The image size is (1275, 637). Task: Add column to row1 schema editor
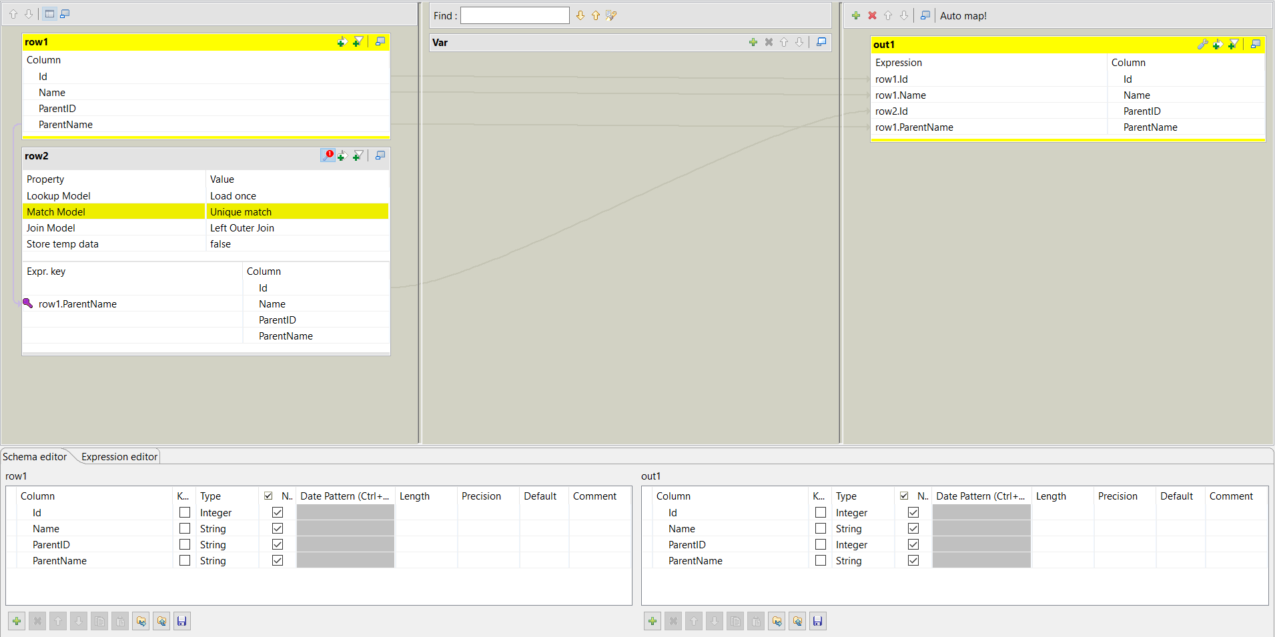tap(17, 621)
